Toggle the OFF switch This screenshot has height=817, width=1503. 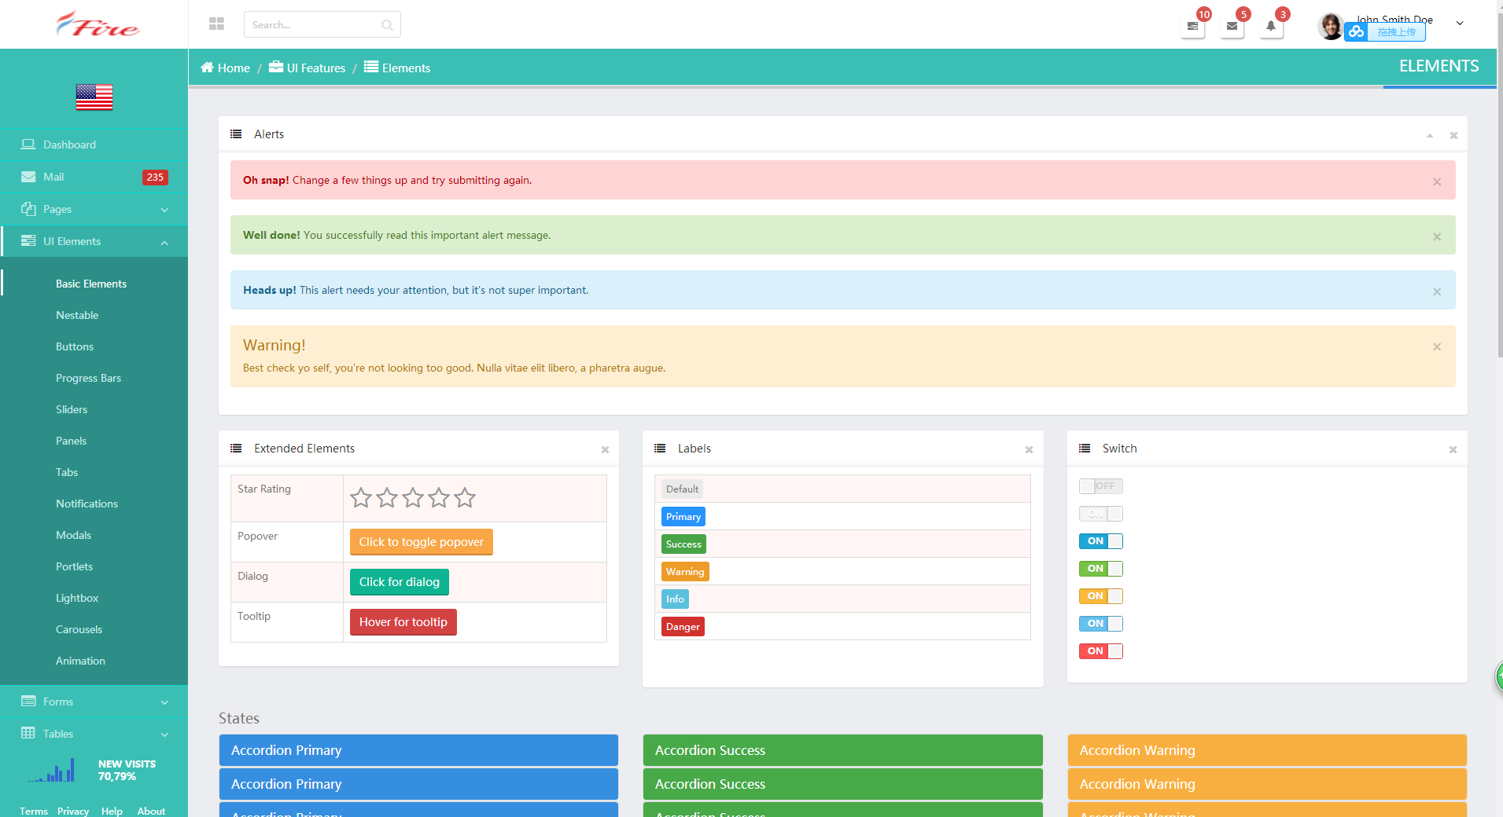[1101, 486]
